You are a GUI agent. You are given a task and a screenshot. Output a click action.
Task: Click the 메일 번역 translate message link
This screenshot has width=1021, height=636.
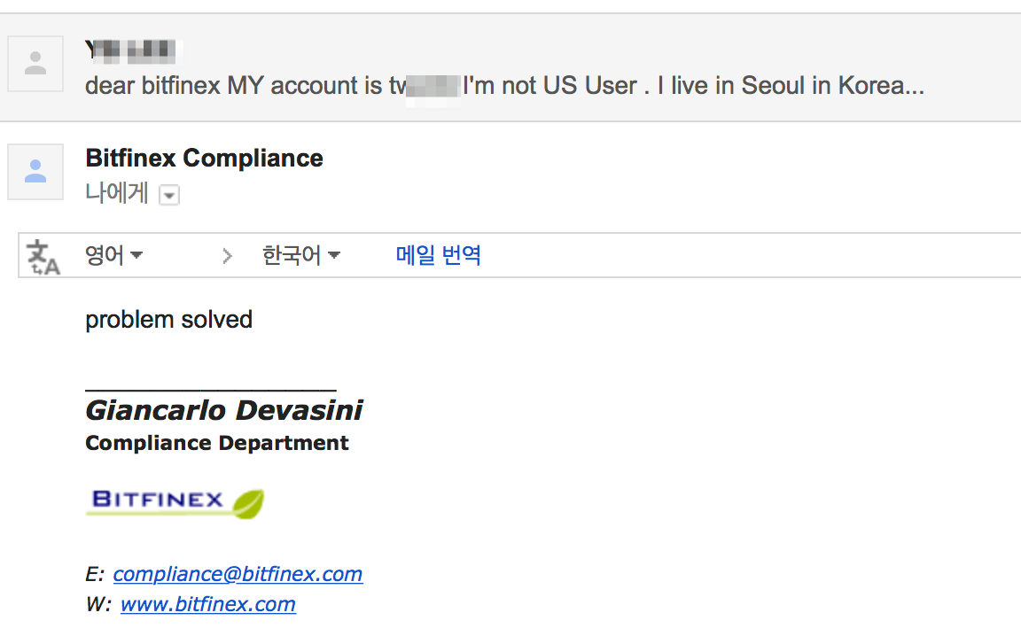tap(438, 255)
